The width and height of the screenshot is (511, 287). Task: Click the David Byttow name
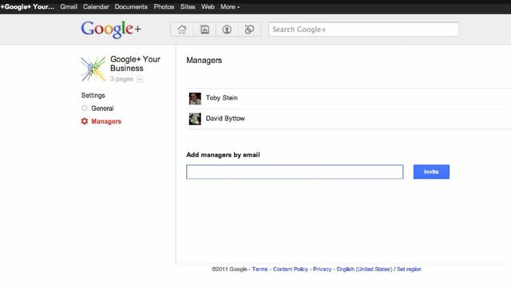point(225,119)
